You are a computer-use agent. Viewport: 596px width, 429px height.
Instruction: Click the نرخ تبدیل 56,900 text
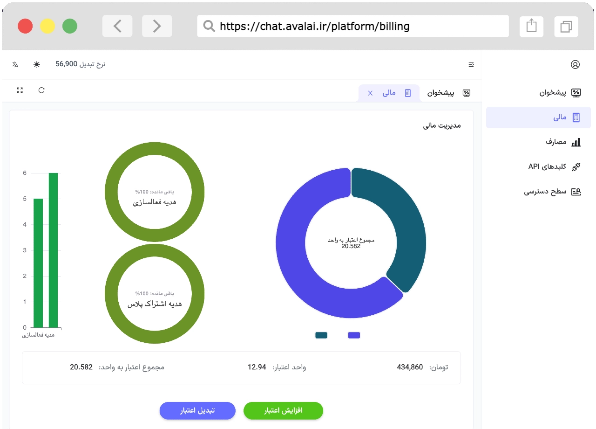click(x=81, y=64)
